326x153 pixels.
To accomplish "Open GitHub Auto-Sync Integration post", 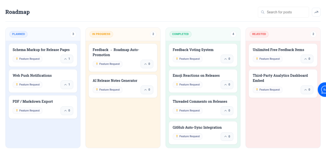I will pos(197,128).
